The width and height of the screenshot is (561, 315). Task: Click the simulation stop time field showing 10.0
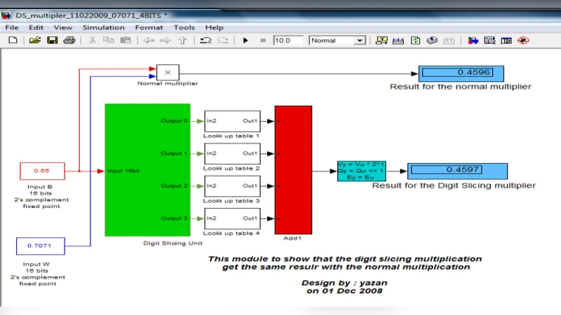288,41
